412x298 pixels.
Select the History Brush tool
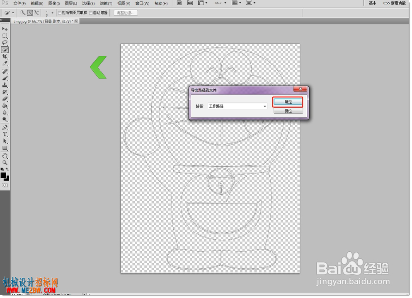tap(5, 92)
